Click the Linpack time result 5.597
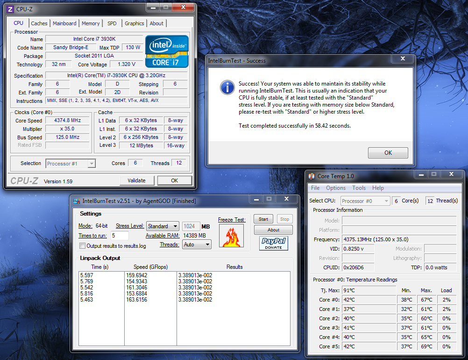Screen dimensions: 468x360 [86, 275]
